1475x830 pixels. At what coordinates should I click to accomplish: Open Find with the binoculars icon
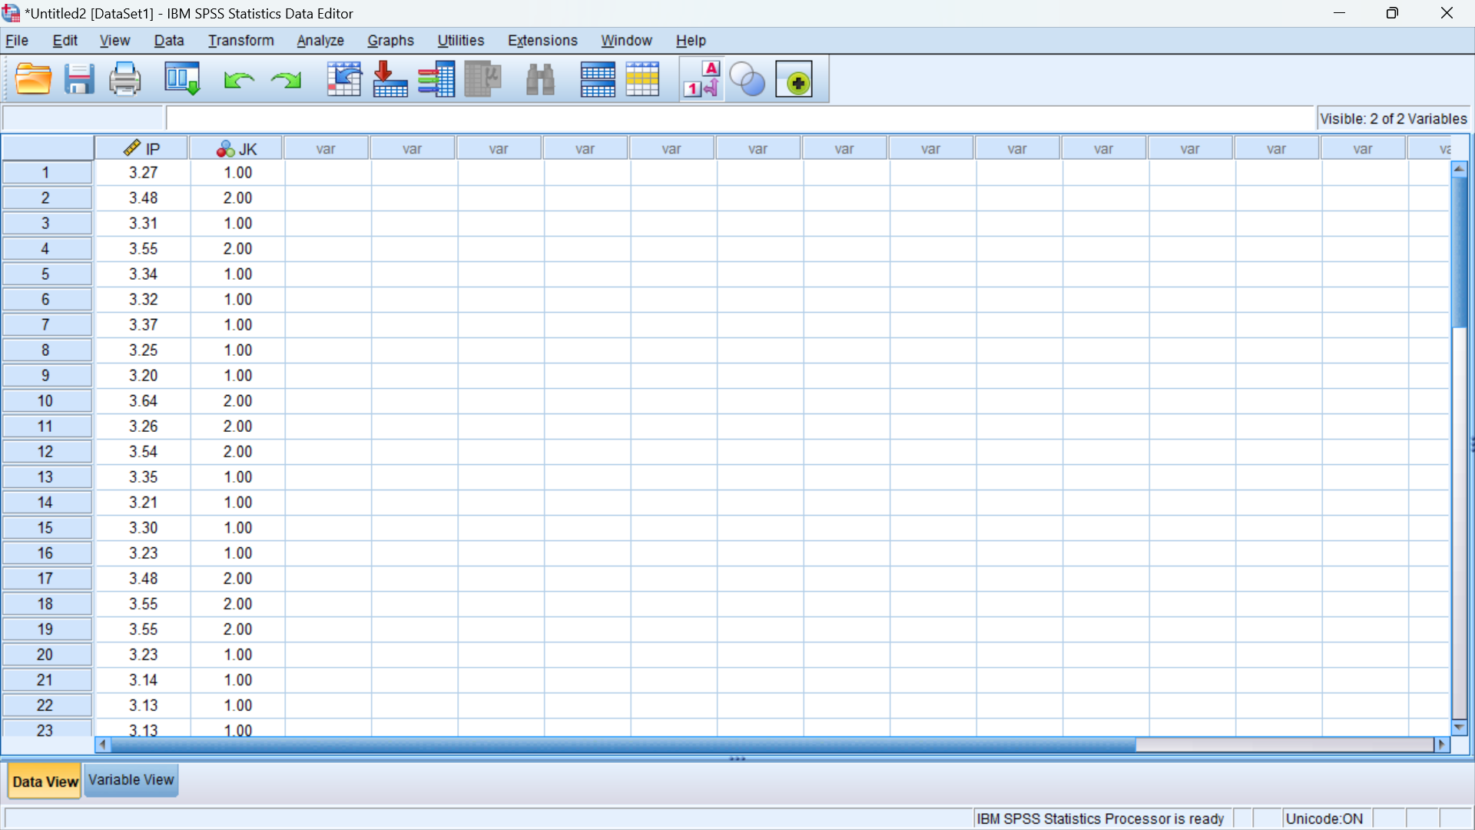(x=540, y=79)
